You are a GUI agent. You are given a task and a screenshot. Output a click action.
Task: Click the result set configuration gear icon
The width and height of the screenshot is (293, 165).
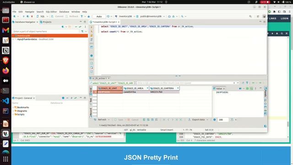pyautogui.click(x=215, y=120)
